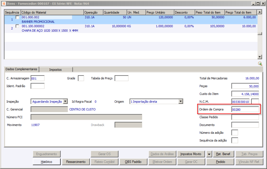The height and width of the screenshot is (169, 267).
Task: Click the Ordem de Compra field
Action: [245, 109]
